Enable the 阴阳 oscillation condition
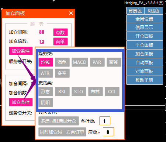166x142 pixels. 46,102
